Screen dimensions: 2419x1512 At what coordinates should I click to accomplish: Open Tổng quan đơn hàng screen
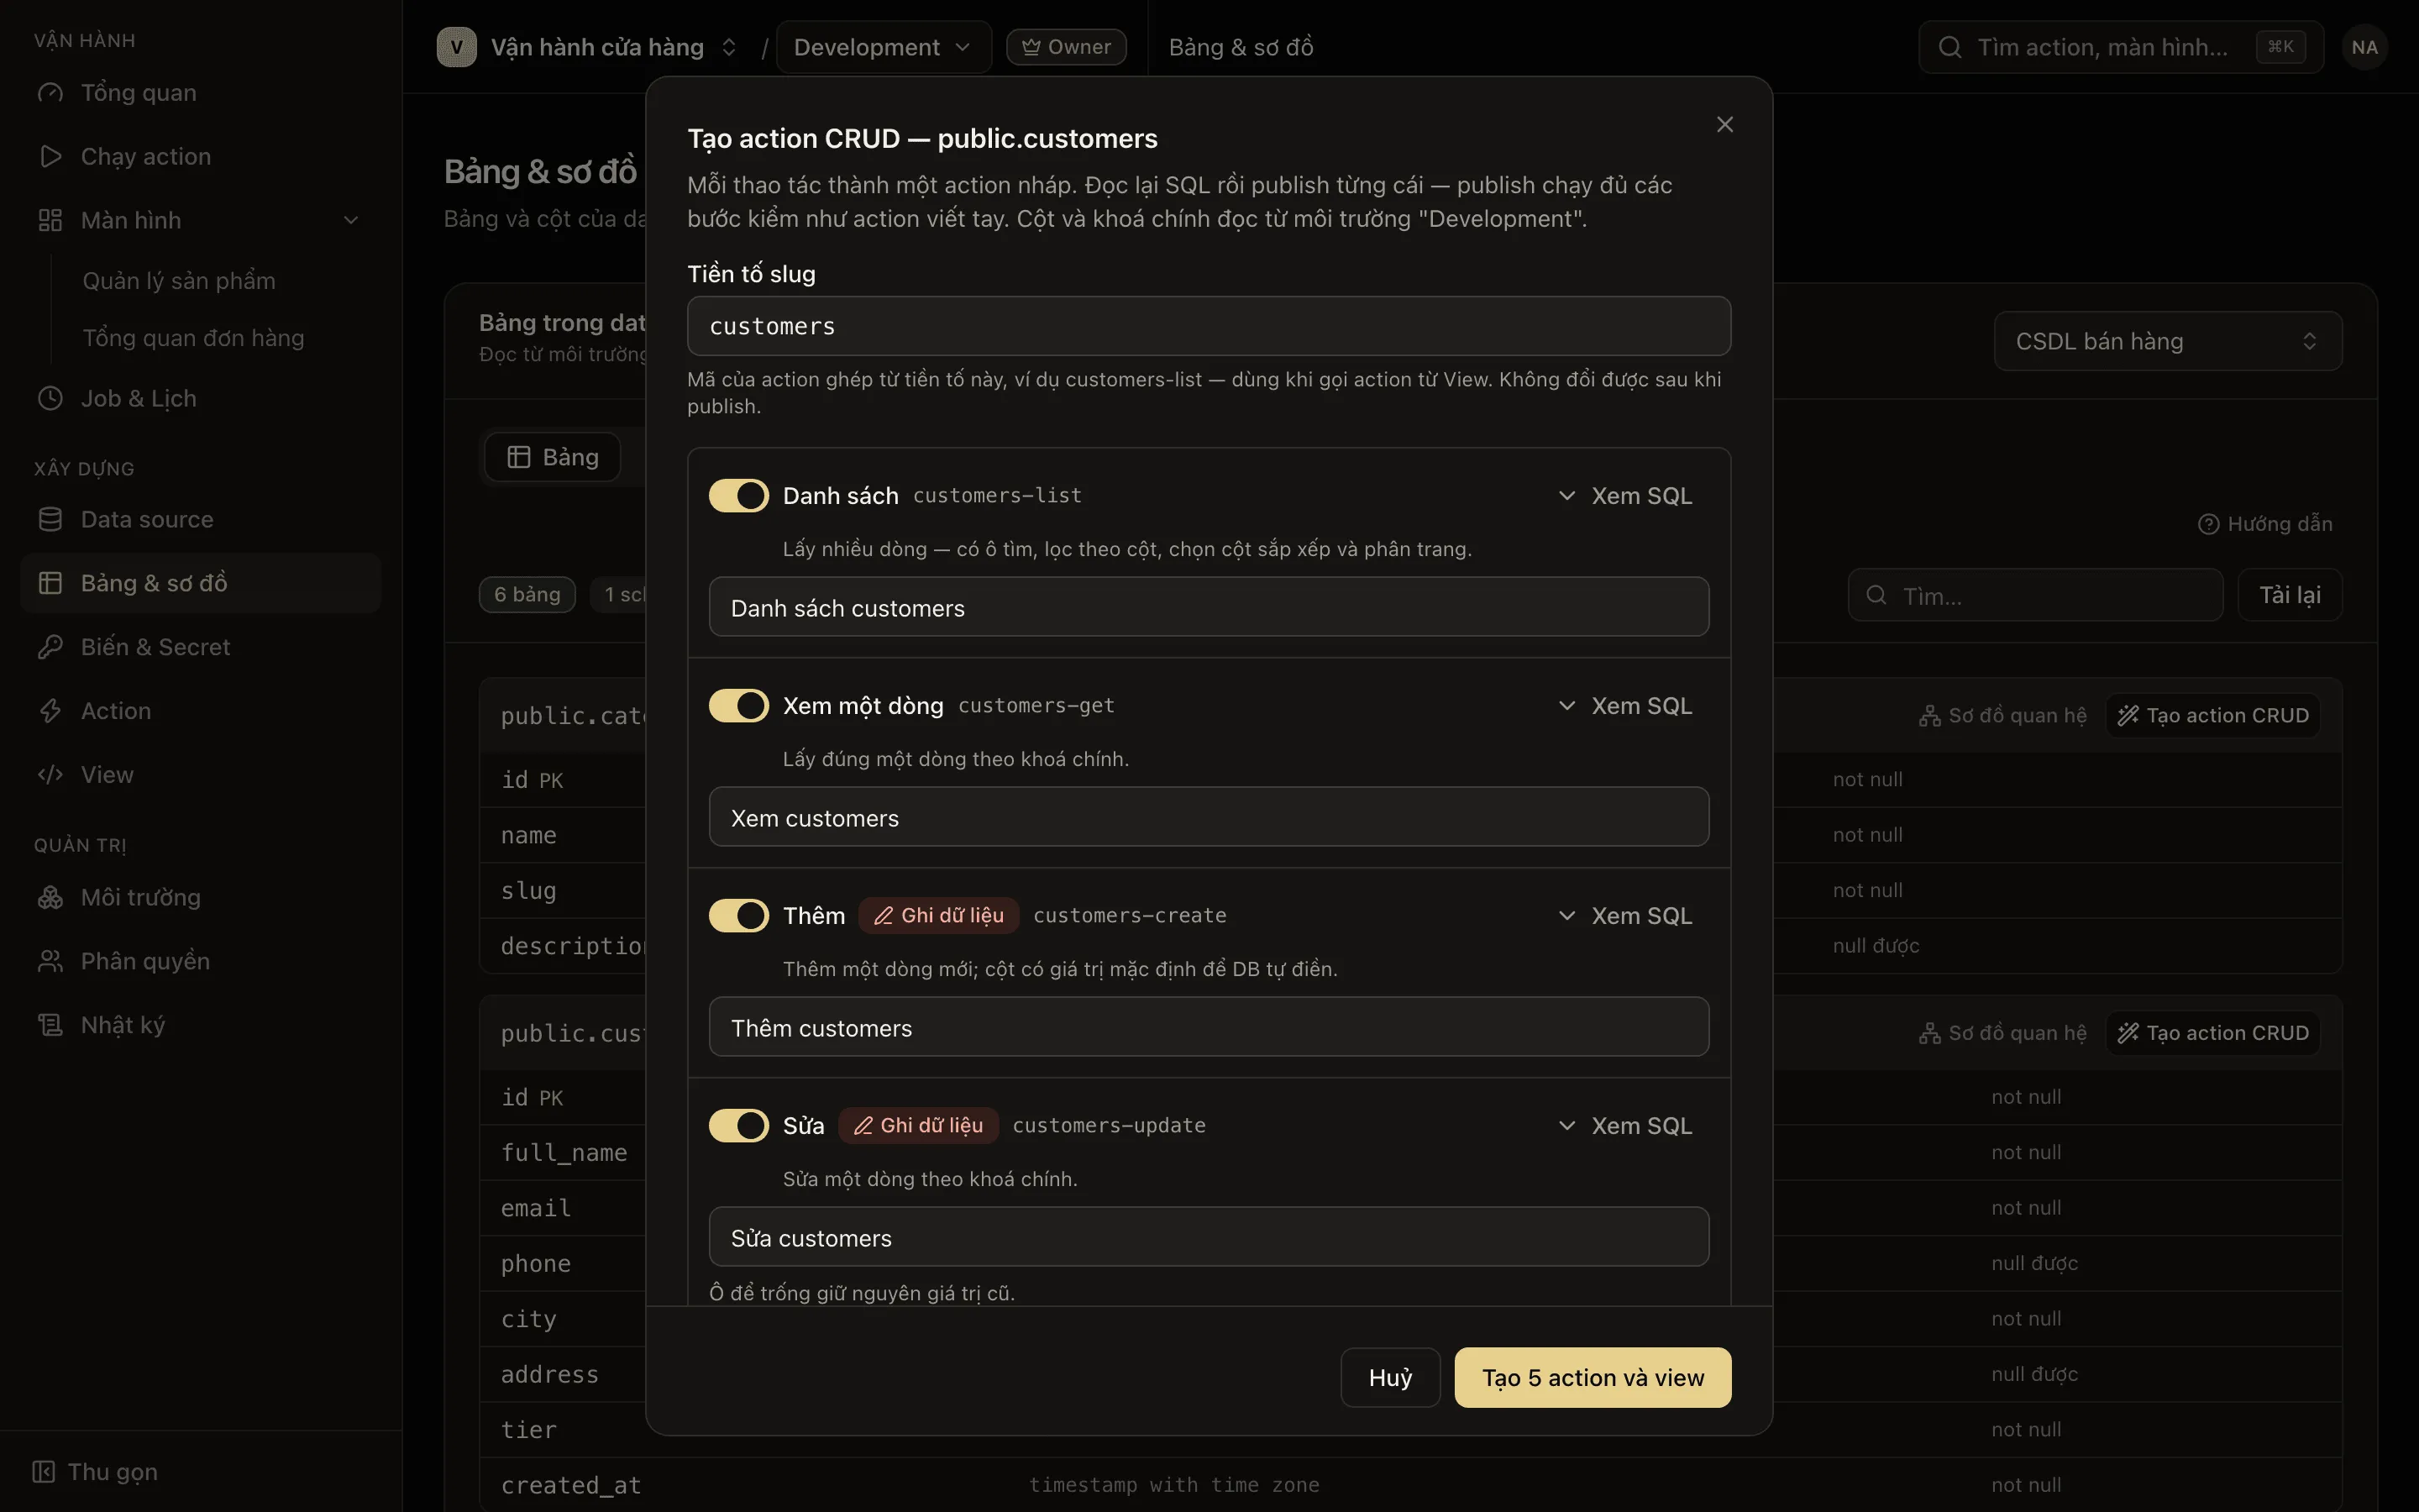point(193,338)
